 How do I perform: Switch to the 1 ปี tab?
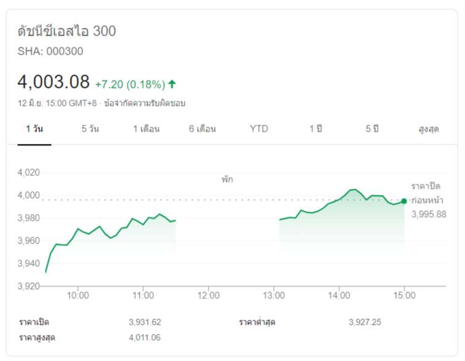(x=316, y=129)
